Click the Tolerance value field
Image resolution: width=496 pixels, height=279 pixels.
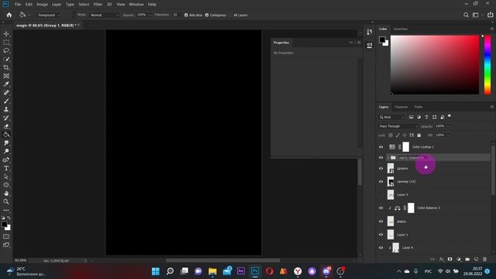176,15
